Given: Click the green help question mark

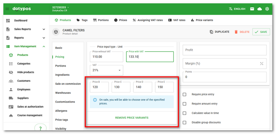Looking at the screenshot, I should [40, 129].
